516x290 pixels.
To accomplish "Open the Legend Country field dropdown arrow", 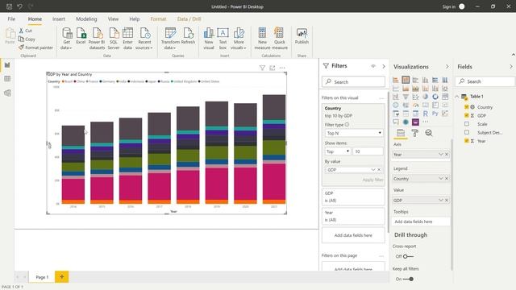I will pyautogui.click(x=441, y=179).
